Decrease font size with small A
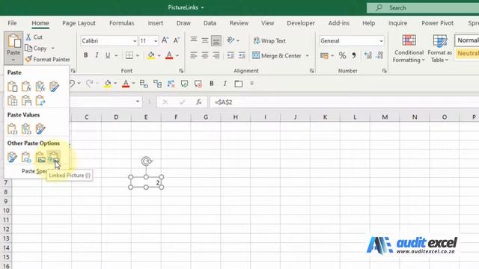The image size is (479, 269). pyautogui.click(x=177, y=40)
